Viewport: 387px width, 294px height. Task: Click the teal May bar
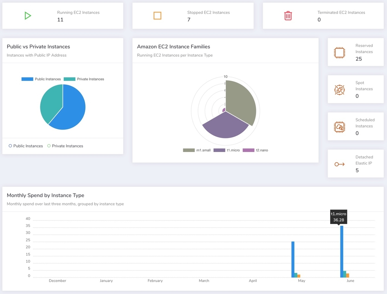(296, 275)
